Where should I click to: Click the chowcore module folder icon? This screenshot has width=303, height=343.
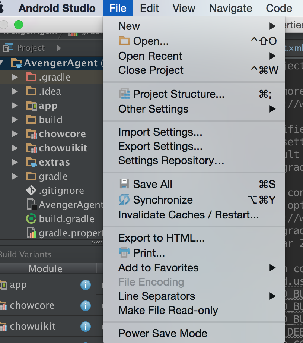point(31,133)
